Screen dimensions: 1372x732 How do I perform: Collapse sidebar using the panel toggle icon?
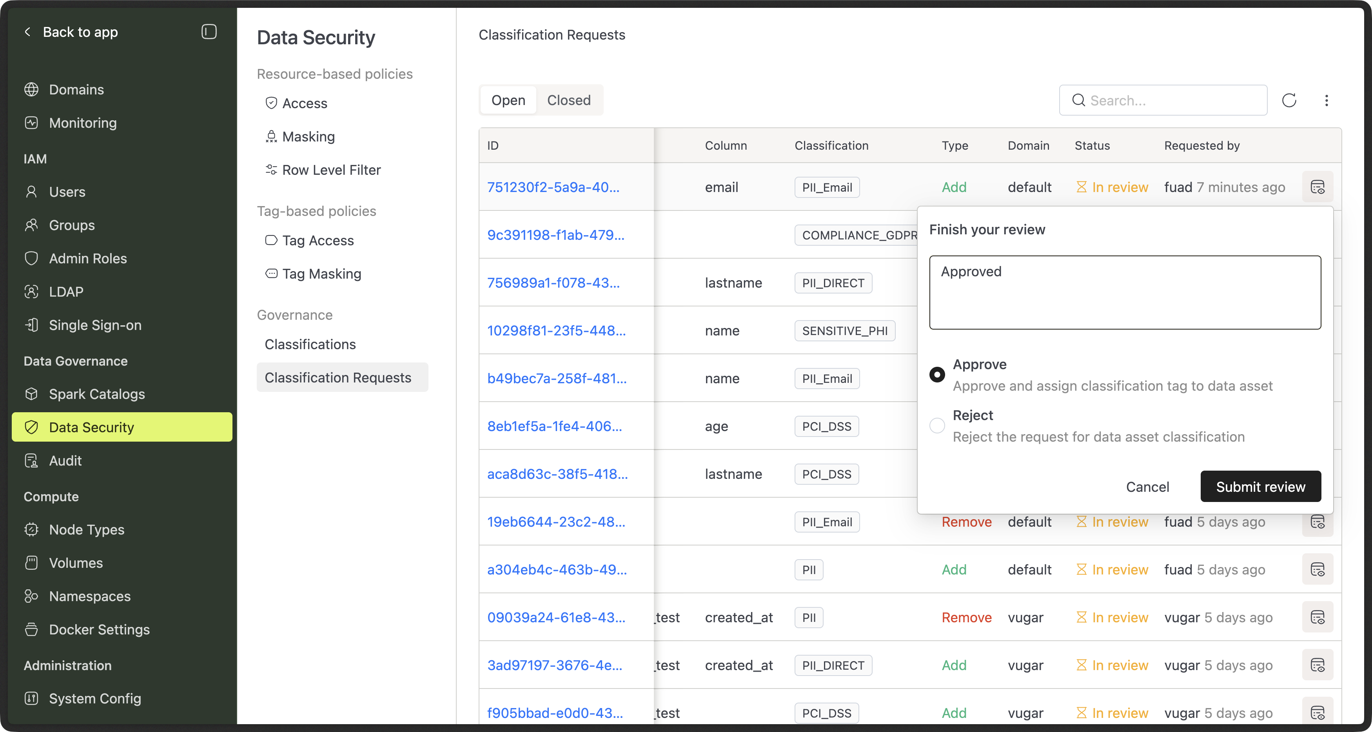coord(209,32)
